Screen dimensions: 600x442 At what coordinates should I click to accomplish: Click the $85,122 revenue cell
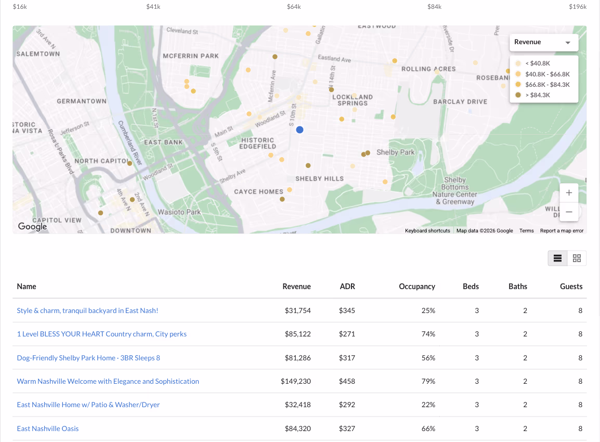tap(298, 334)
